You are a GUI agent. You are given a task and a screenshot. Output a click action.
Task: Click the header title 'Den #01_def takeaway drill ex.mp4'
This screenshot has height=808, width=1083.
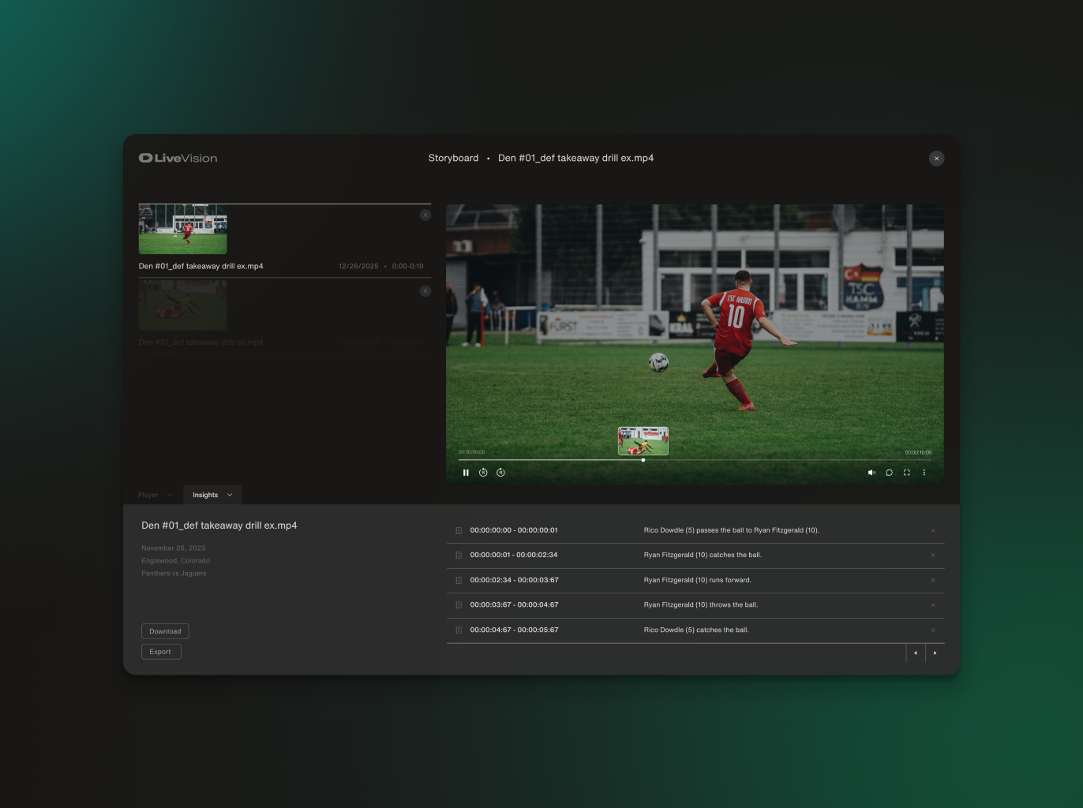tap(575, 158)
